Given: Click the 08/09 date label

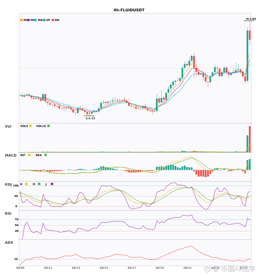Looking at the screenshot, I should click(x=20, y=268).
